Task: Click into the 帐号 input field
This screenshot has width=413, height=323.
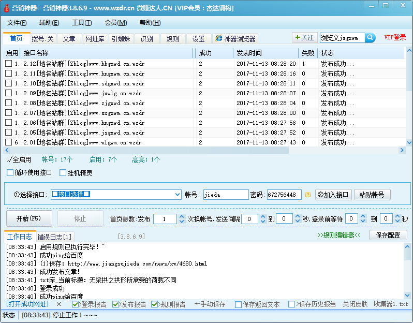Action: click(x=225, y=195)
